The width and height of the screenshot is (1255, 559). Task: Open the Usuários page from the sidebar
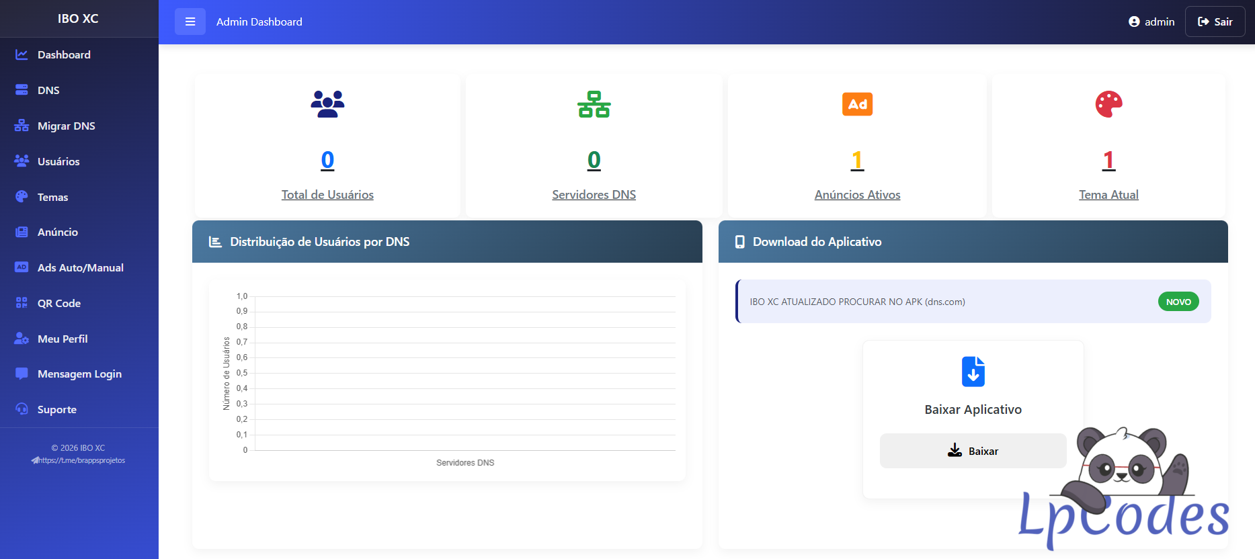pos(58,161)
